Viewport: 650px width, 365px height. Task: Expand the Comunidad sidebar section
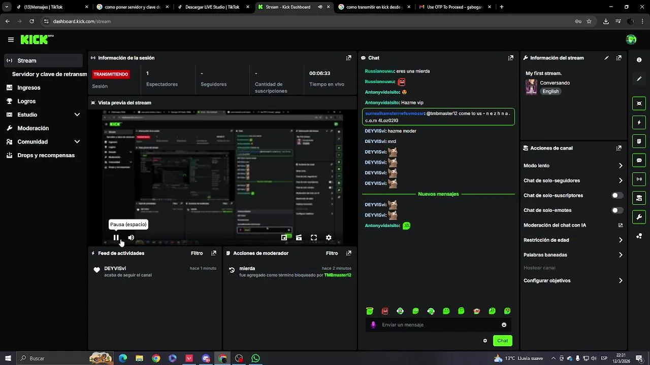click(x=77, y=142)
